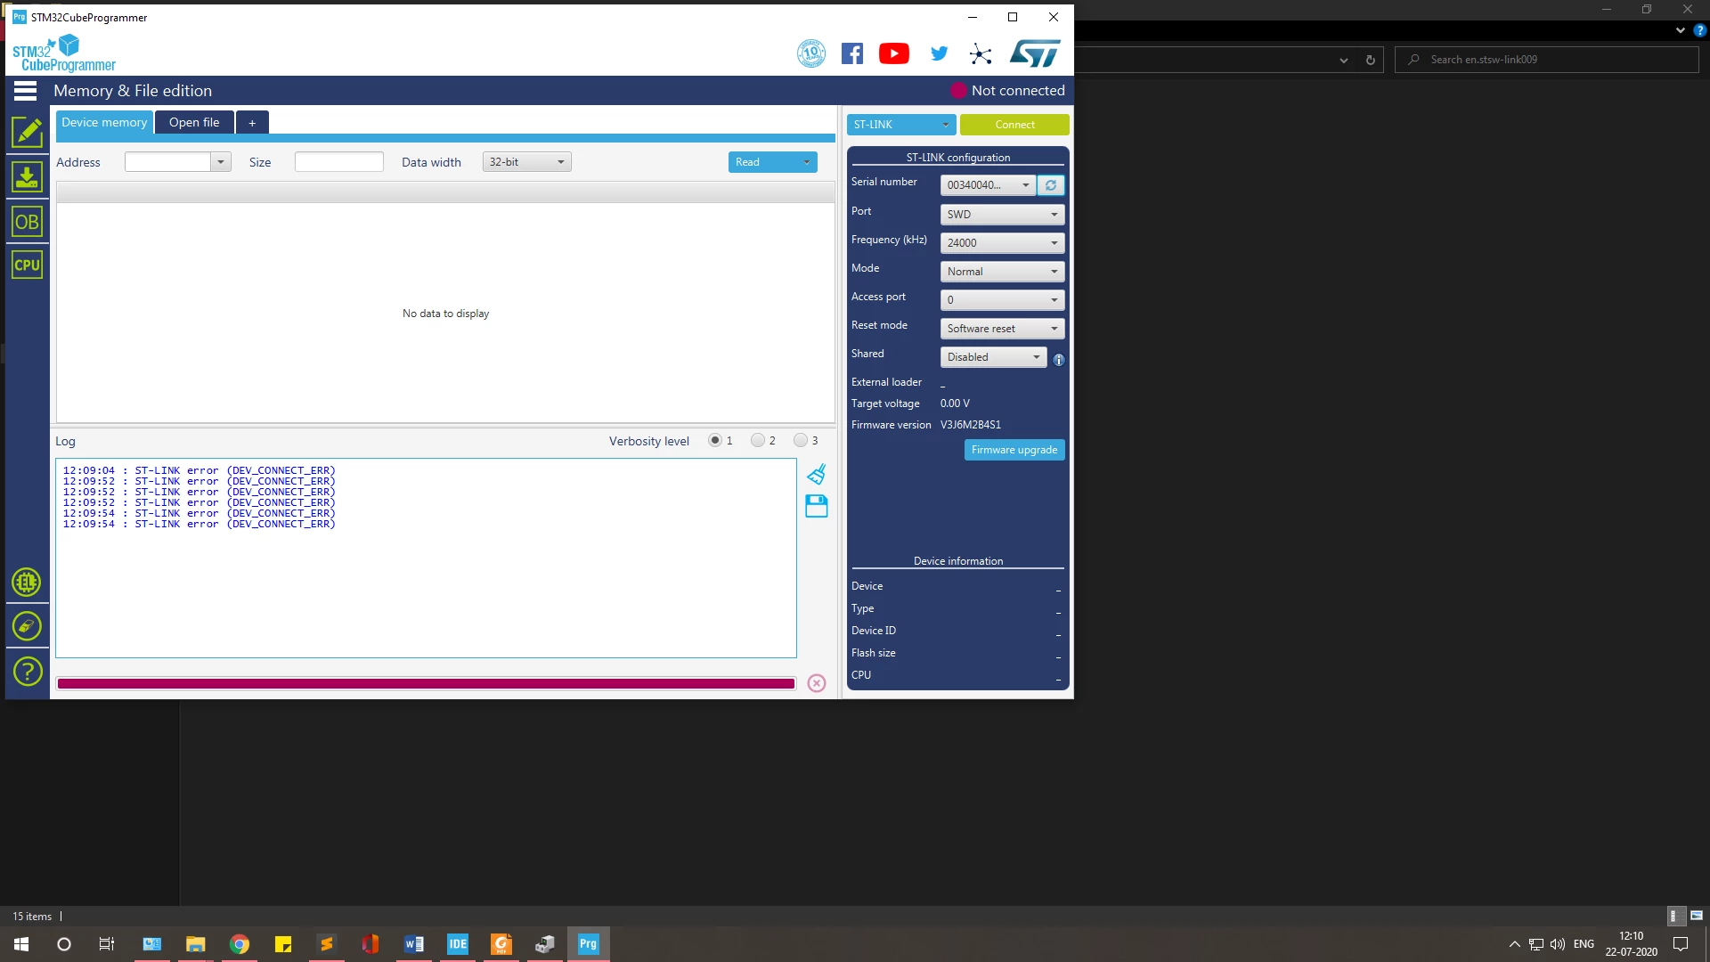Clear the log with the brush icon
This screenshot has width=1710, height=962.
[817, 474]
